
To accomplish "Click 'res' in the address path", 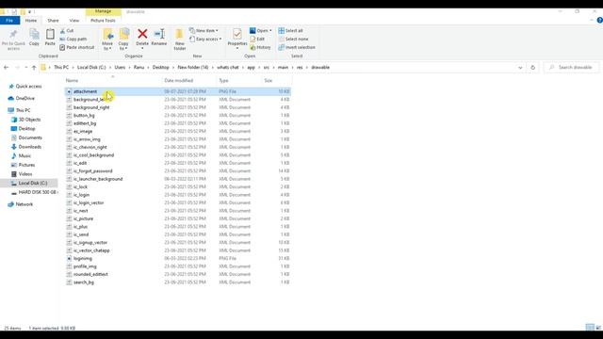I will click(300, 67).
